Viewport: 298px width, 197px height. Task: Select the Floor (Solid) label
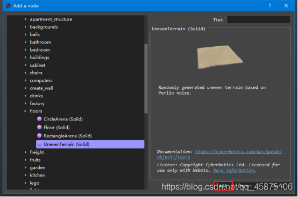click(x=56, y=128)
